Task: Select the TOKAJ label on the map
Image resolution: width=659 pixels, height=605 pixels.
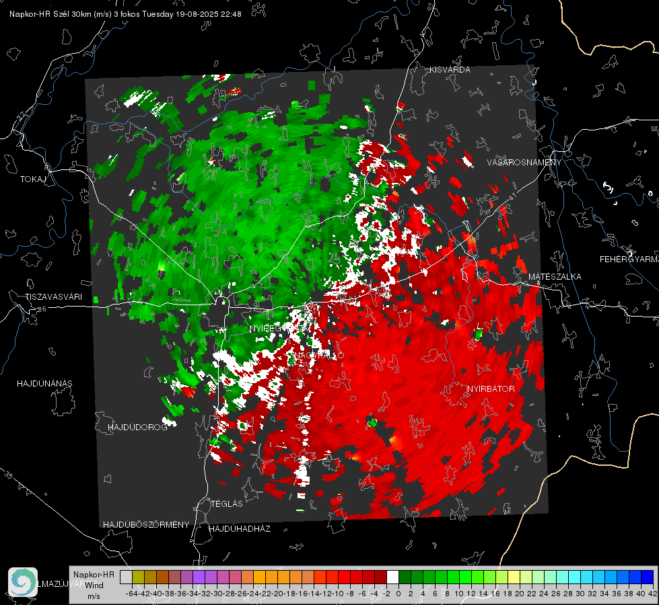Action: [33, 179]
